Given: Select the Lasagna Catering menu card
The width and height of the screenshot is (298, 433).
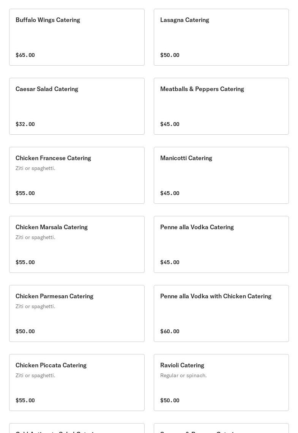Looking at the screenshot, I should pyautogui.click(x=221, y=37).
